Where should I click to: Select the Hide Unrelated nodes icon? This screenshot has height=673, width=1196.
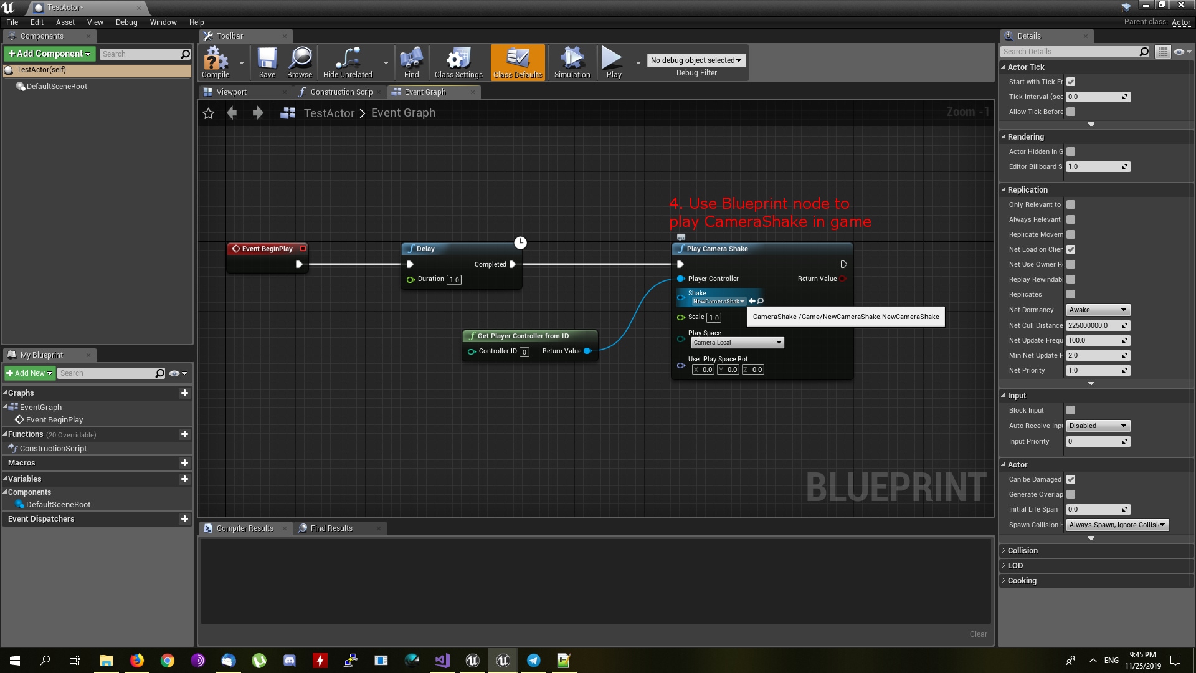coord(347,60)
